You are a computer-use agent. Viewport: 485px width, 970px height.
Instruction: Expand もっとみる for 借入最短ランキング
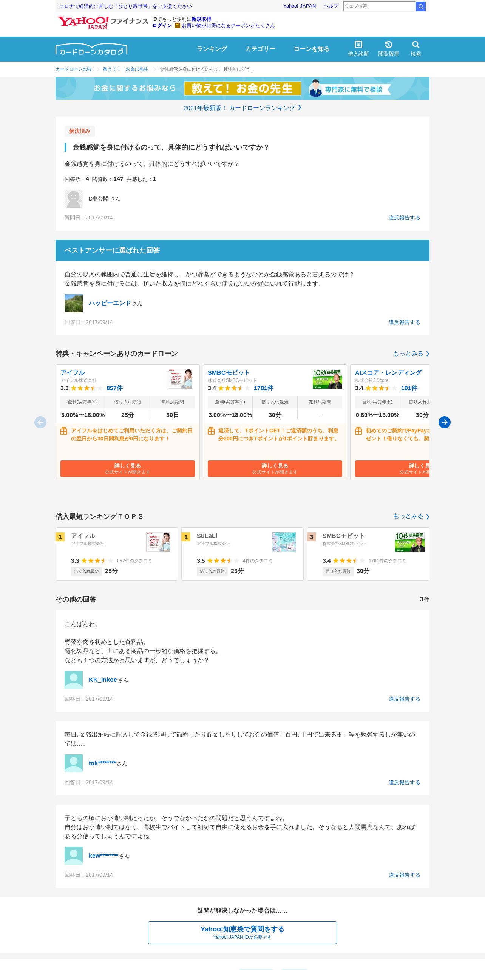(x=411, y=516)
